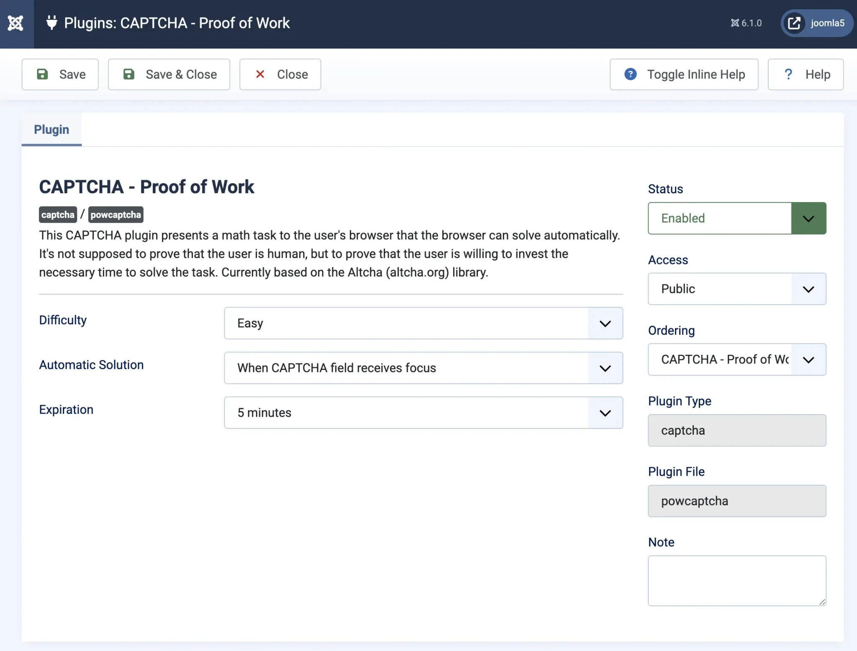The image size is (857, 651).
Task: Click the Toggle Inline Help button
Action: point(684,74)
